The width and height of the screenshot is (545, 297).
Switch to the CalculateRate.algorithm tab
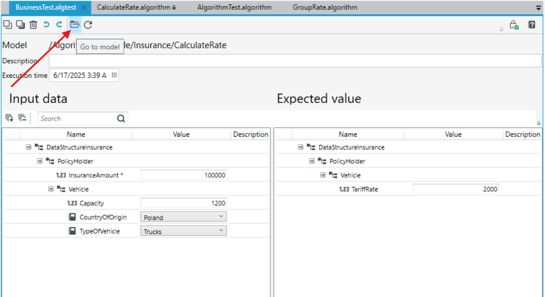136,7
